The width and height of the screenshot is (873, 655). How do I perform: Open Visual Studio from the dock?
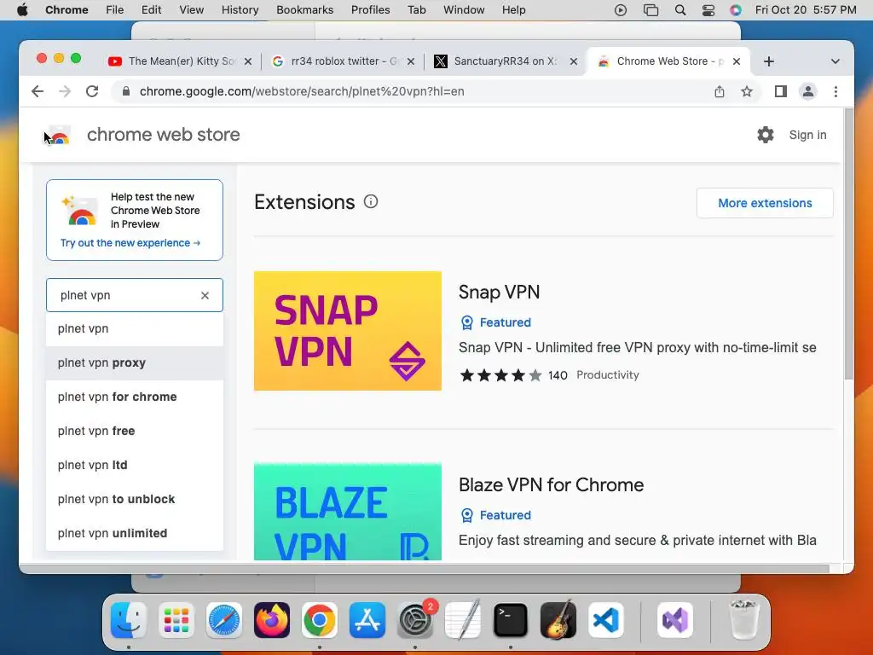point(675,620)
